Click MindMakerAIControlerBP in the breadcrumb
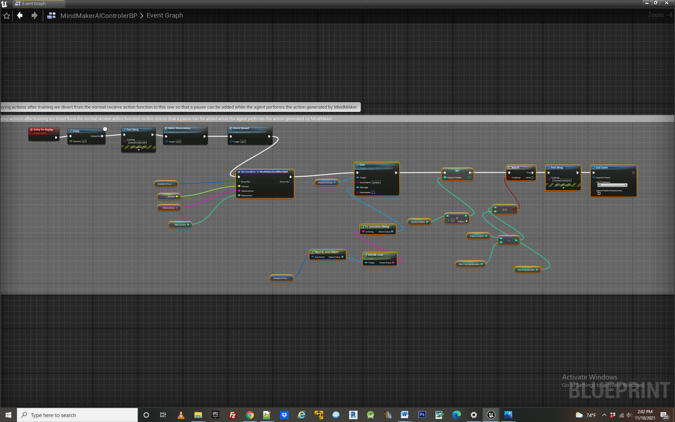Image resolution: width=675 pixels, height=422 pixels. point(99,15)
